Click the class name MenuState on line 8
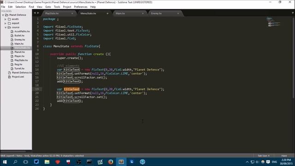The height and width of the screenshot is (166, 295). pos(61,46)
